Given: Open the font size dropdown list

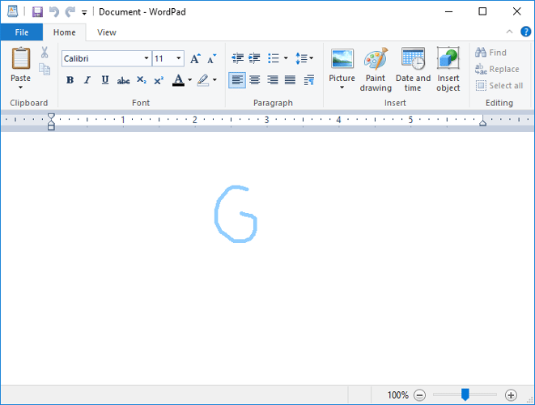Looking at the screenshot, I should (178, 58).
